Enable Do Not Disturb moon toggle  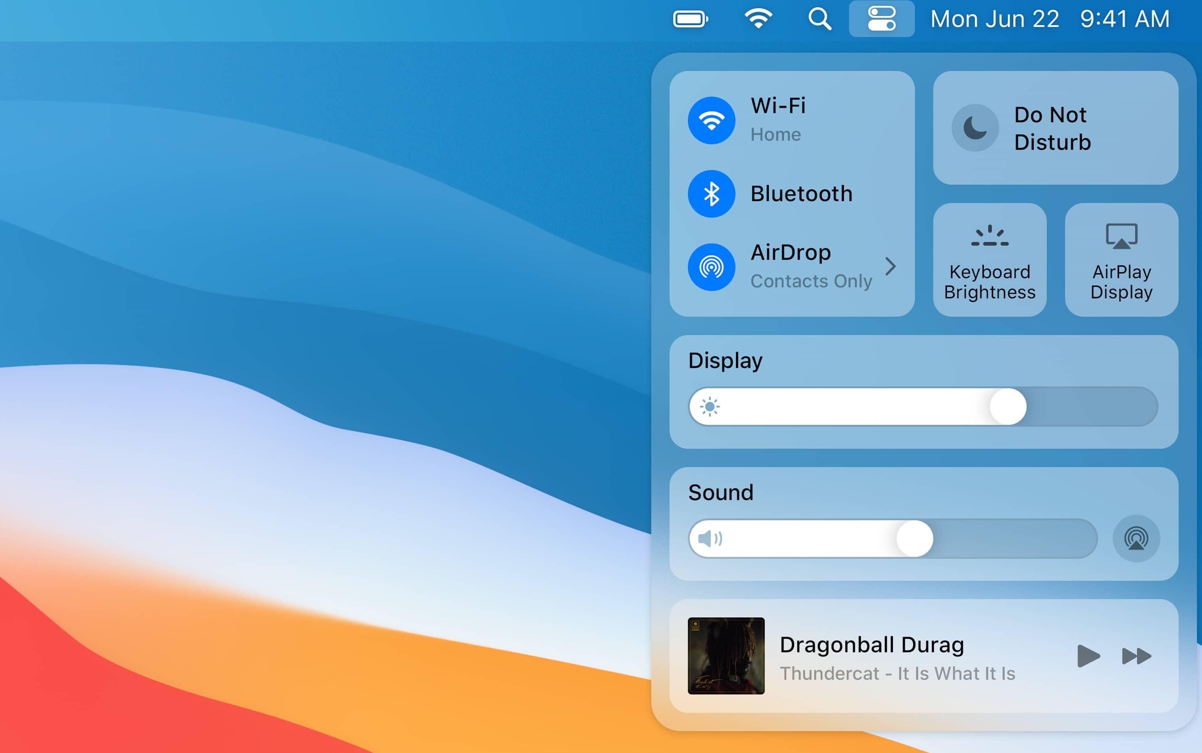(975, 128)
